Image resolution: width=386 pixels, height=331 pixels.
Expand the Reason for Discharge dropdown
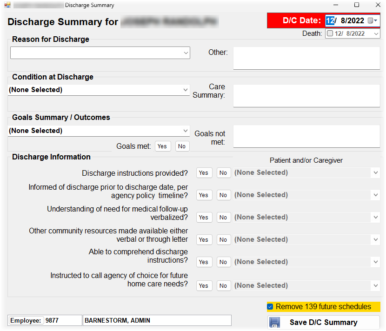(186, 53)
